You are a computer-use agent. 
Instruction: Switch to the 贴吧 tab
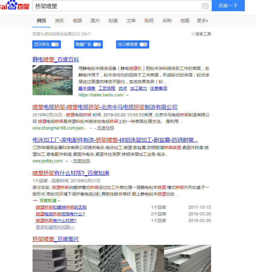pos(149,21)
